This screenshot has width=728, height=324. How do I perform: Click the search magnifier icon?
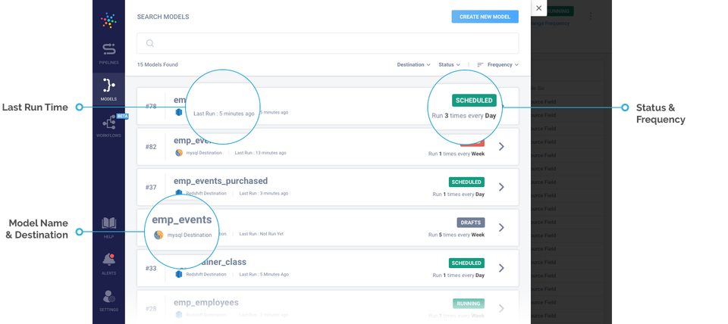coord(150,43)
